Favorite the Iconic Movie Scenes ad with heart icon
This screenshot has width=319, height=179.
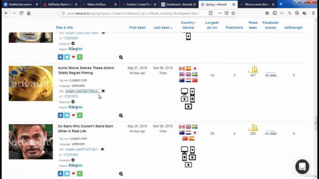pyautogui.click(x=73, y=115)
